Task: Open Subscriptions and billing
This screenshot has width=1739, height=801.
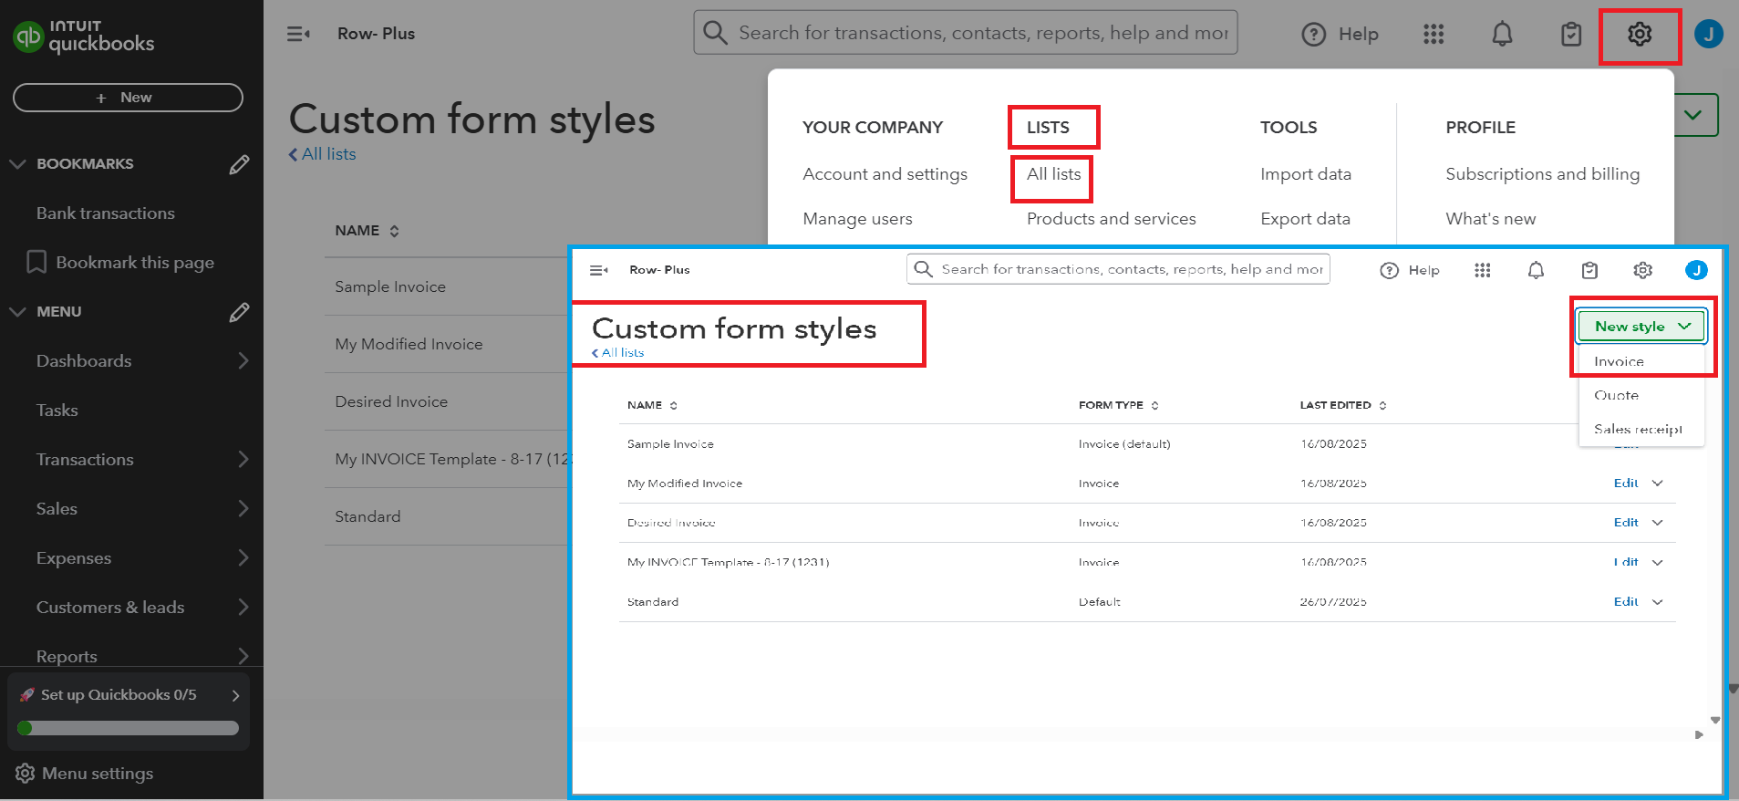Action: click(1542, 174)
